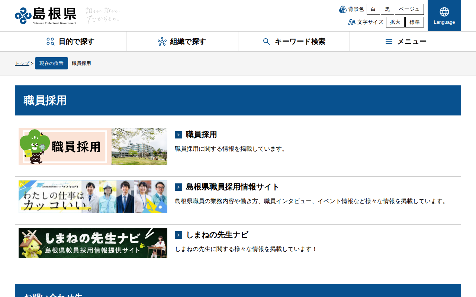This screenshot has height=297, width=476.
Task: Open the 組織で探す navigation menu
Action: pyautogui.click(x=182, y=42)
